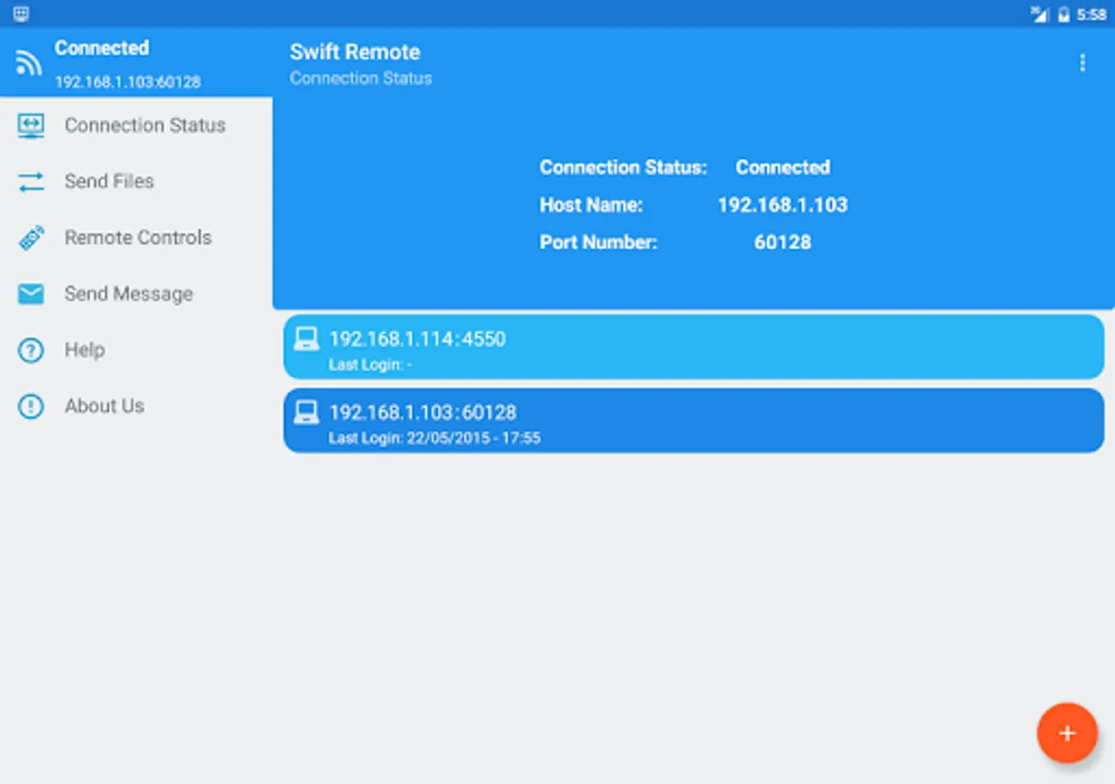
Task: Click the Remote Controls remote icon
Action: pos(31,238)
